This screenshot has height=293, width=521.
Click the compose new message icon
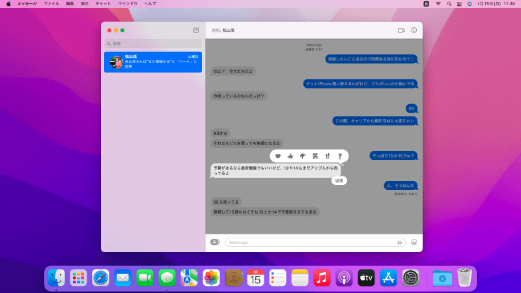coord(196,30)
